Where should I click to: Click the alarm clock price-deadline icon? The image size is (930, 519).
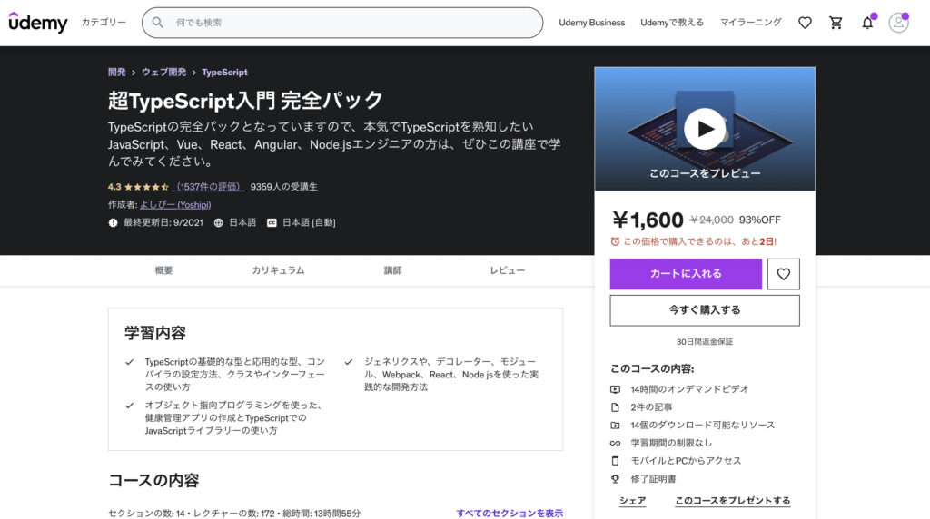click(x=615, y=241)
